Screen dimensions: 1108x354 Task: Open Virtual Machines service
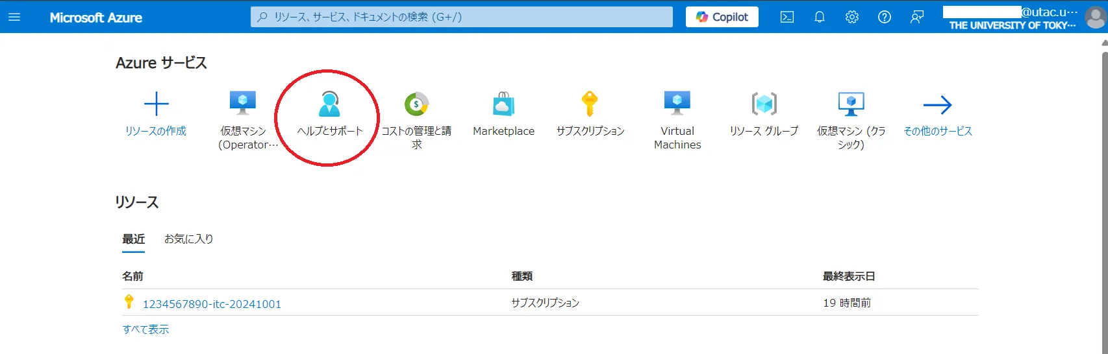677,104
